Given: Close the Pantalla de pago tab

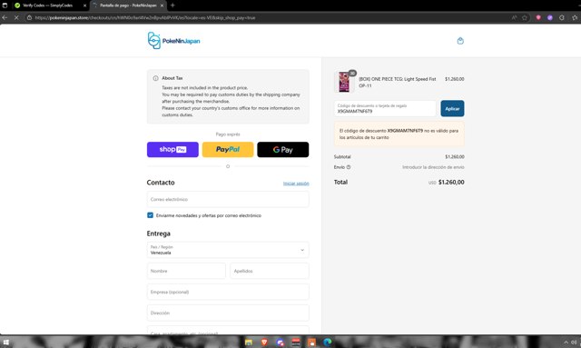Looking at the screenshot, I should (162, 5).
